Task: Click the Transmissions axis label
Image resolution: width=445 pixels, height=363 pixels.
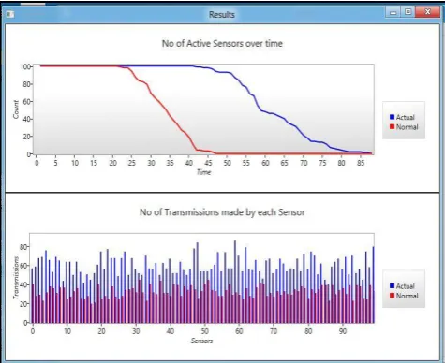Action: [16, 278]
